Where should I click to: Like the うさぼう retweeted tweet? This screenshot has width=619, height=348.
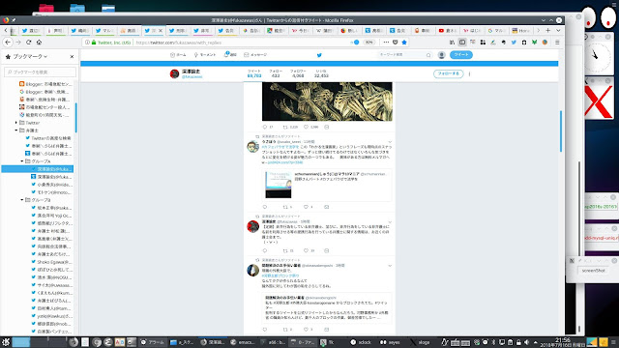[x=306, y=207]
